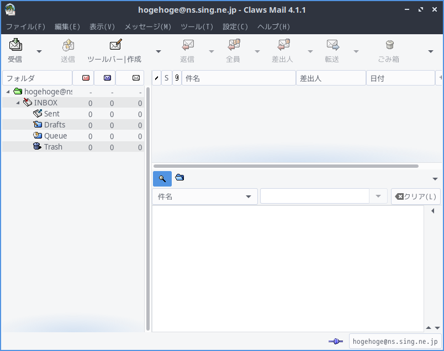Viewport: 444px width, 351px height.
Task: Click the down arrow below message view
Action: 437,328
